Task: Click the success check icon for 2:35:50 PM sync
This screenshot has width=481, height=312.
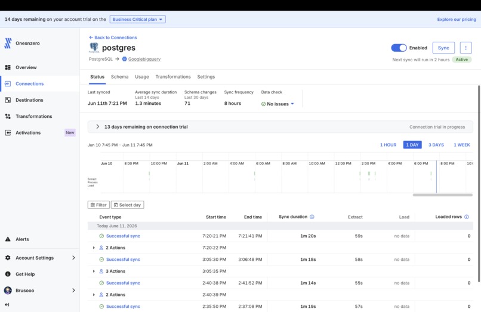Action: tap(101, 307)
